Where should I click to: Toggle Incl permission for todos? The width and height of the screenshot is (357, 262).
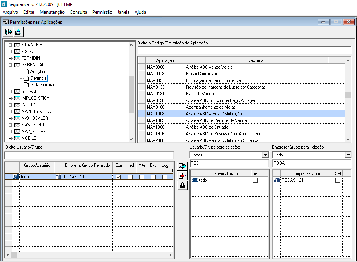click(130, 177)
